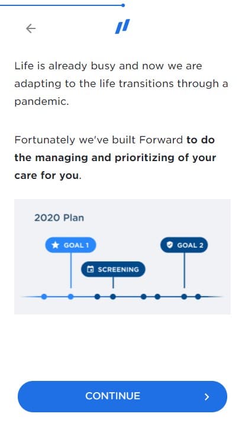
Task: Click timeline dot beneath Goal 2 line
Action: (x=184, y=297)
